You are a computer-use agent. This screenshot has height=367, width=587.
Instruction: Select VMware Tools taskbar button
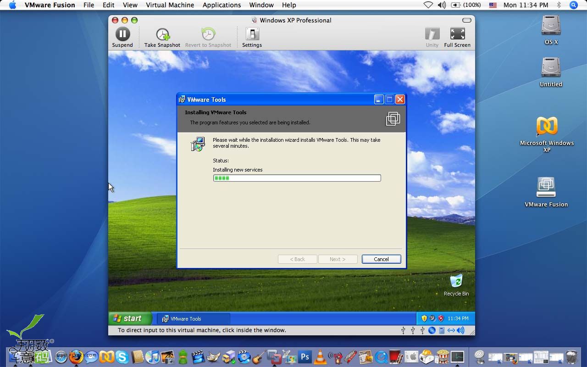point(193,319)
